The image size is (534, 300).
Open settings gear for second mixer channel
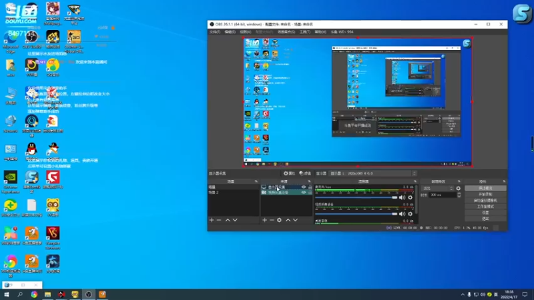410,214
